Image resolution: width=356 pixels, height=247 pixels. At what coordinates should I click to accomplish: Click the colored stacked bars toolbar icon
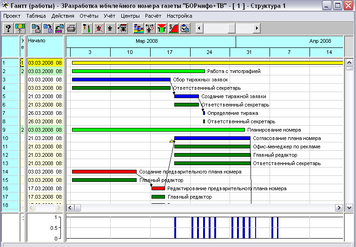(138, 28)
